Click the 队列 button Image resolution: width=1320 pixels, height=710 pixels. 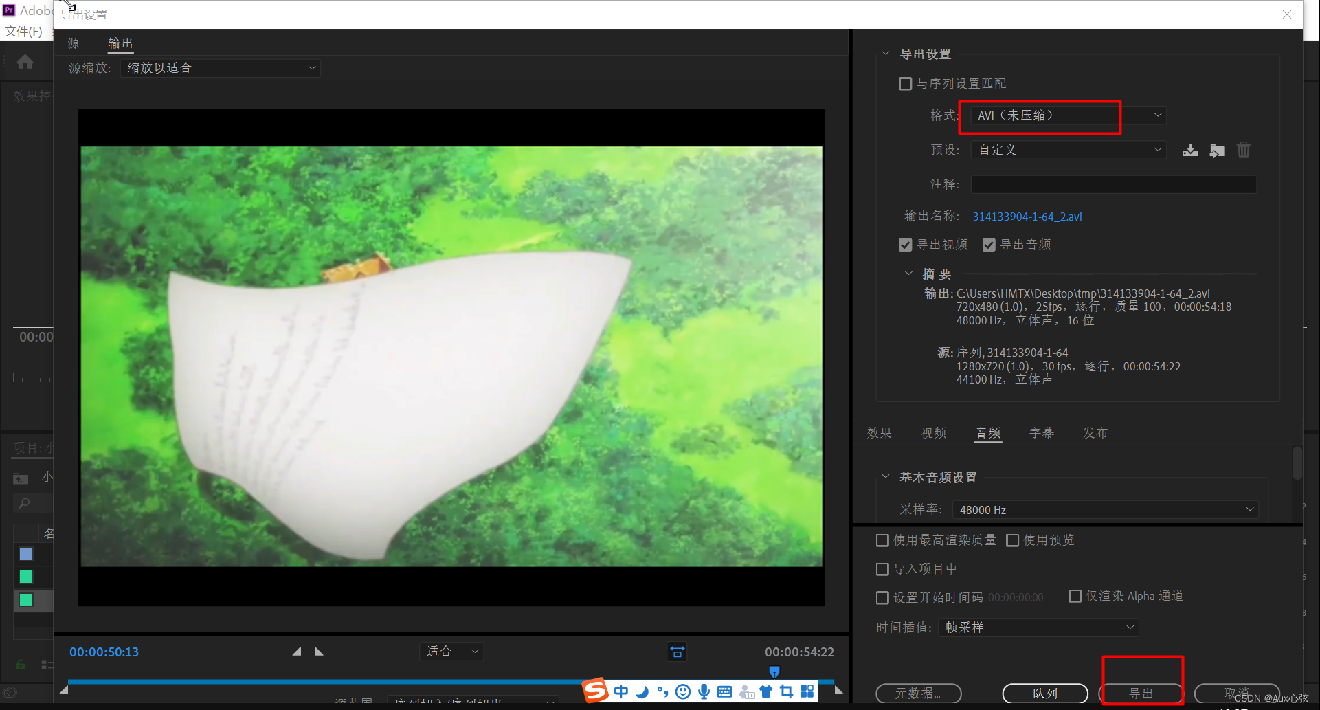tap(1045, 694)
